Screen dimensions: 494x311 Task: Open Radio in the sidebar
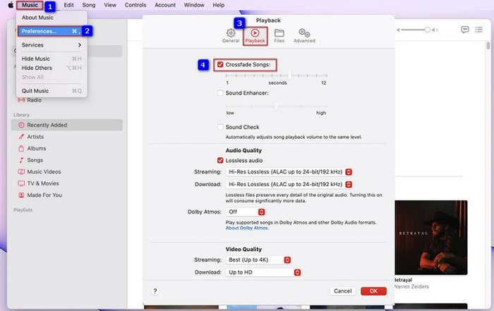[x=34, y=99]
